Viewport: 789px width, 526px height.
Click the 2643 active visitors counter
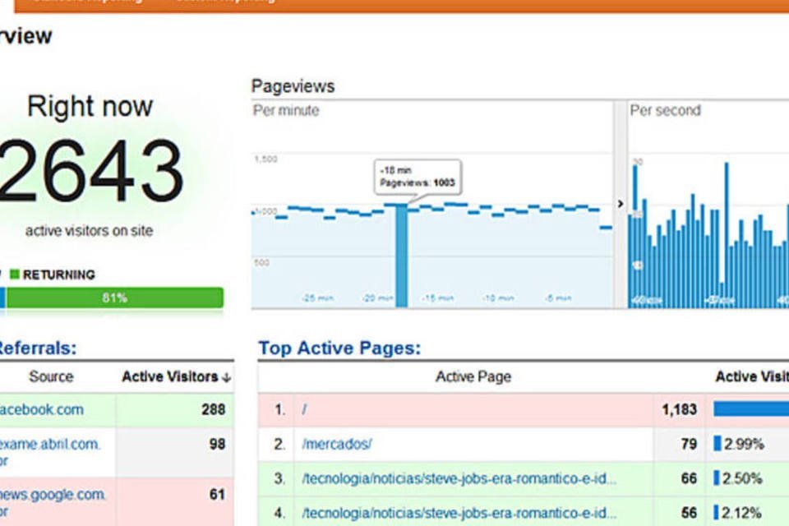pos(90,171)
